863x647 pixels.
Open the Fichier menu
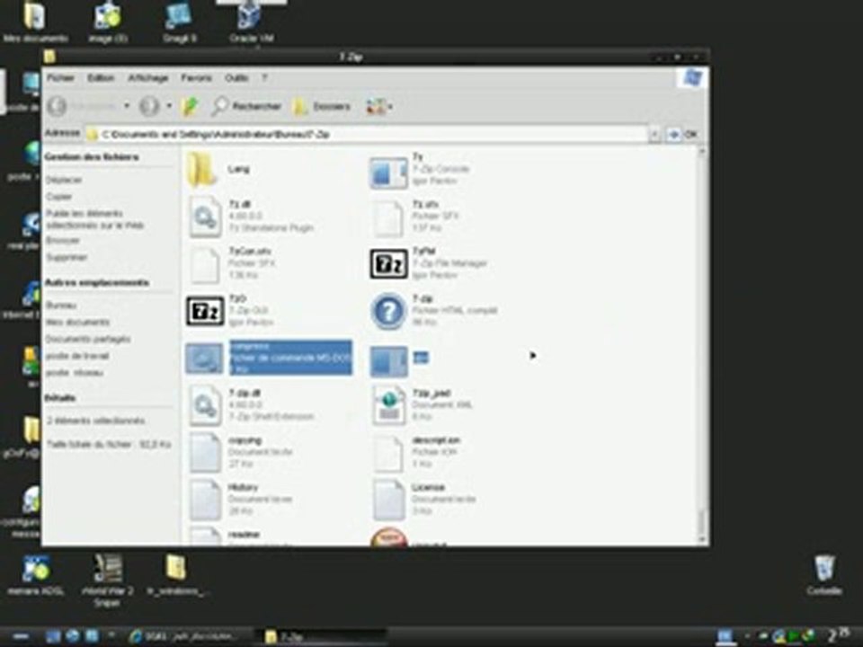pyautogui.click(x=60, y=78)
